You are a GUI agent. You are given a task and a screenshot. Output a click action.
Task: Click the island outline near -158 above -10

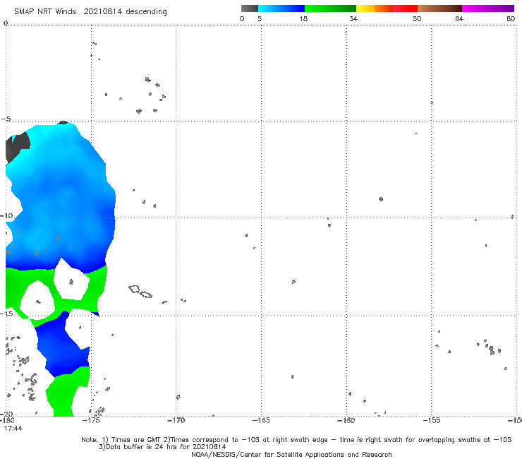coord(381,199)
